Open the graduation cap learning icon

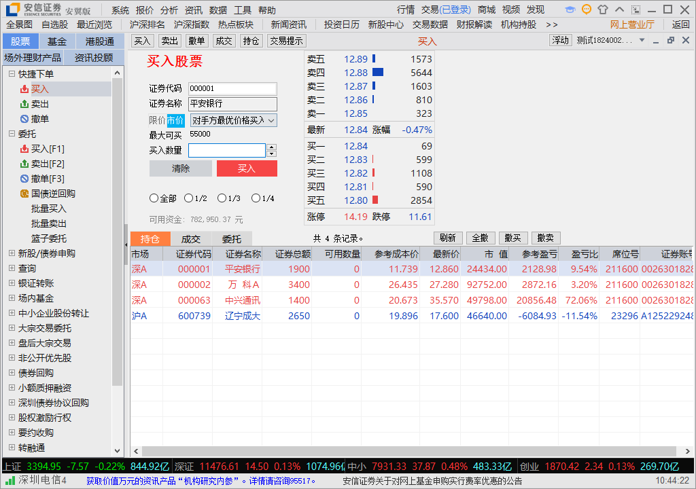click(570, 10)
